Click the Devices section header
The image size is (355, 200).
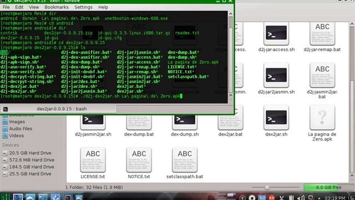(x=11, y=145)
